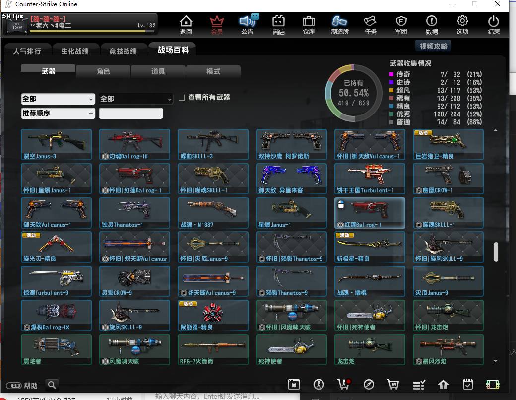
Task: Open the running man icon in bottom bar
Action: [319, 384]
